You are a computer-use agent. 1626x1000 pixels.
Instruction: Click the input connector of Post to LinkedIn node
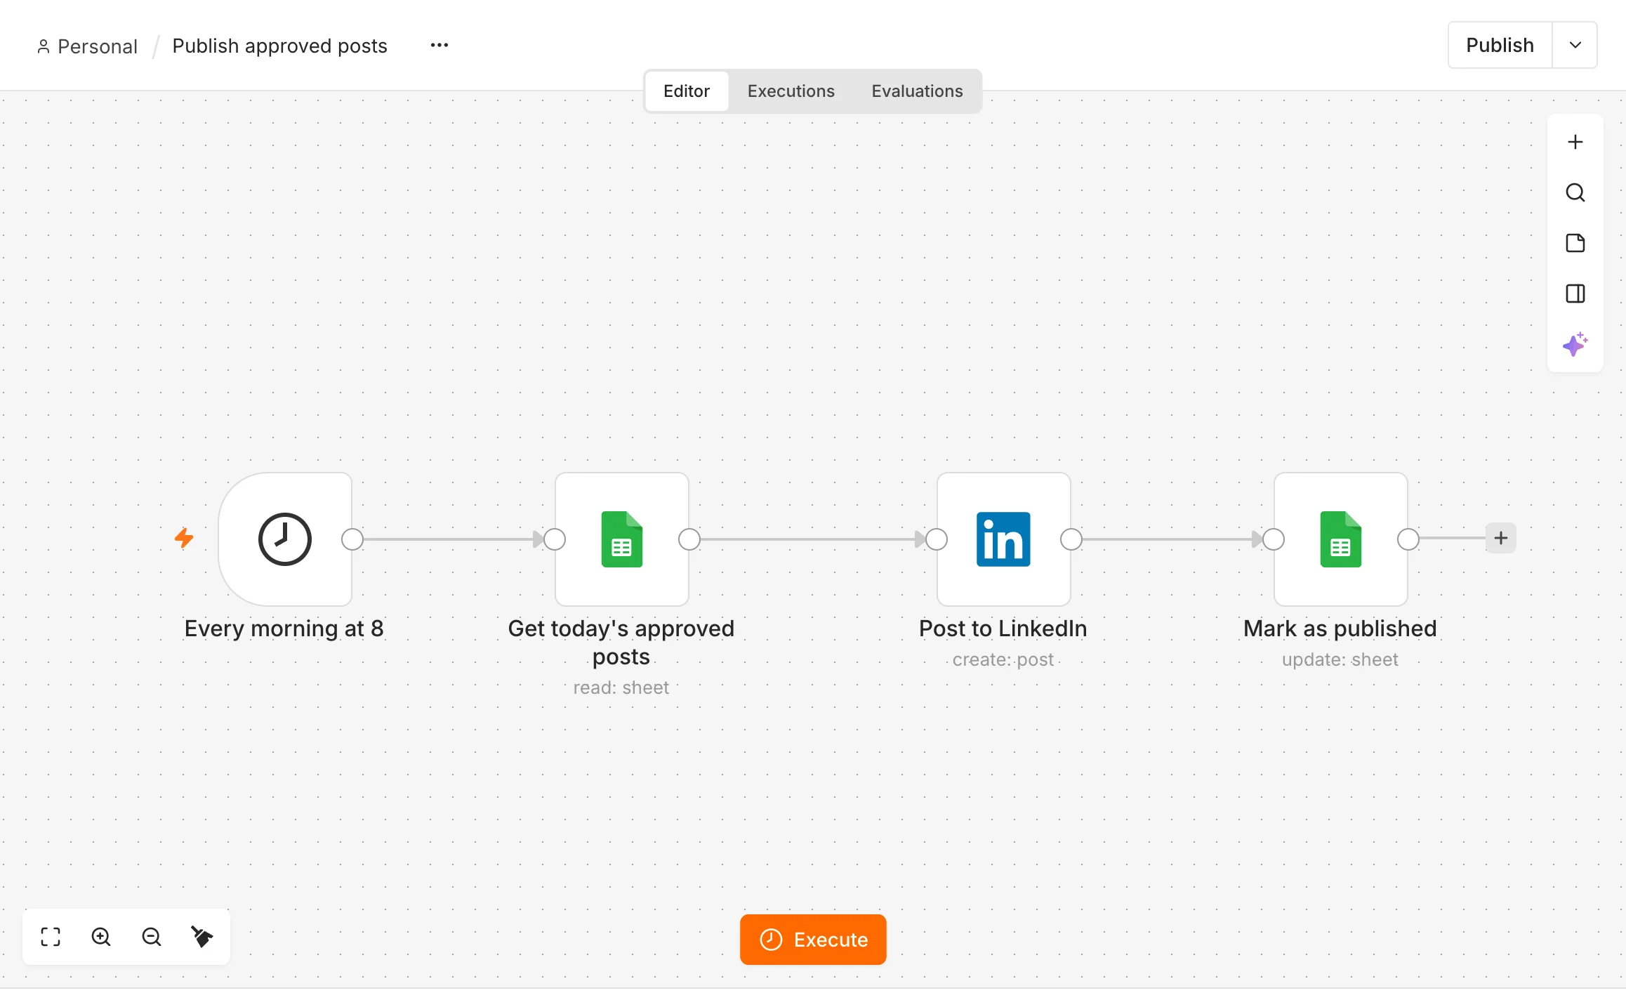click(937, 539)
